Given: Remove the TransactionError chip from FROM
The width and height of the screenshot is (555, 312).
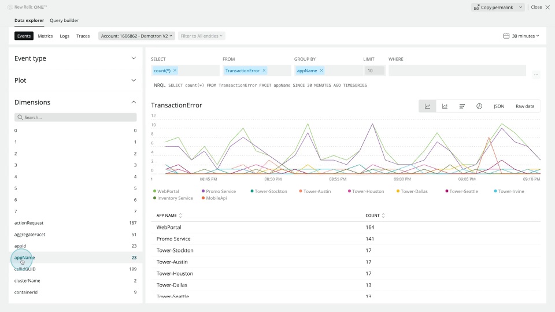Looking at the screenshot, I should pyautogui.click(x=264, y=70).
